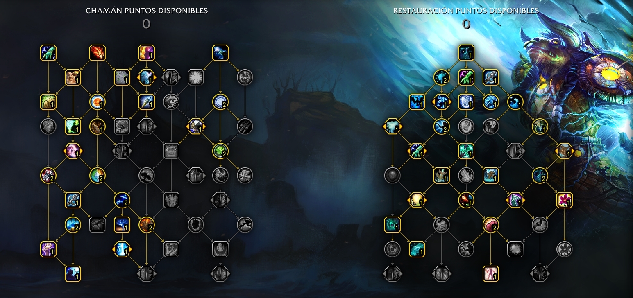
Task: Choose the gray three-claw marks talent
Action: [x=245, y=126]
